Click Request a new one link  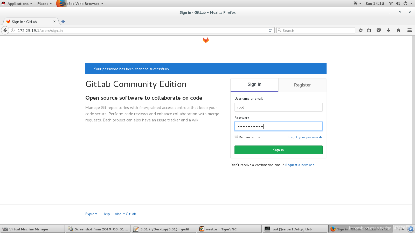(x=300, y=165)
